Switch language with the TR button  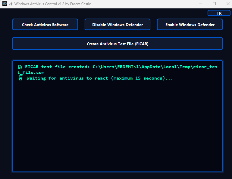coord(219,13)
